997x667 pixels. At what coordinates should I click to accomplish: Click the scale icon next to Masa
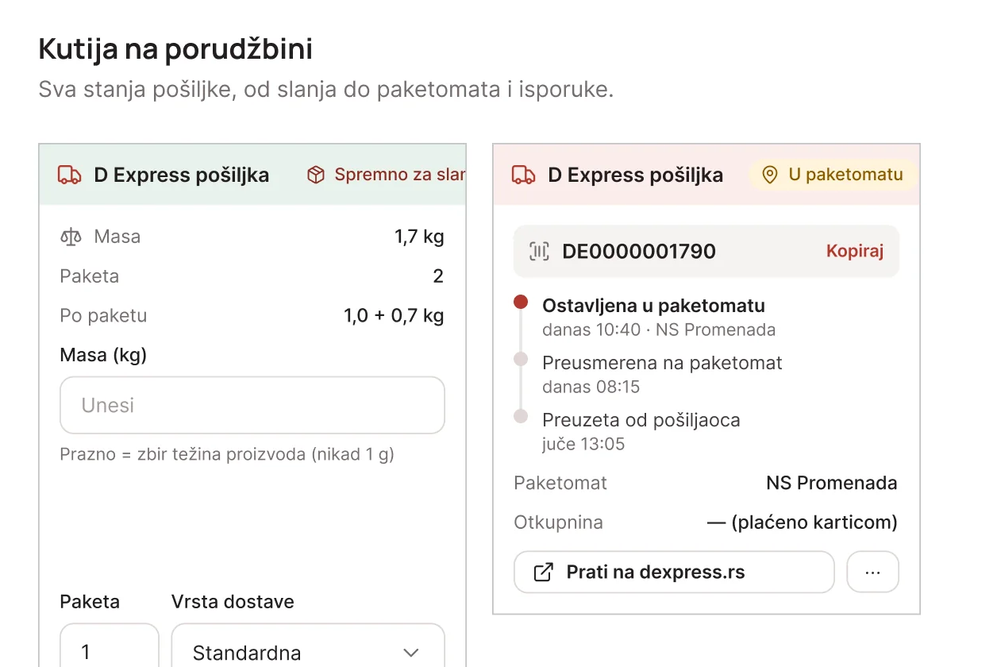(x=71, y=237)
